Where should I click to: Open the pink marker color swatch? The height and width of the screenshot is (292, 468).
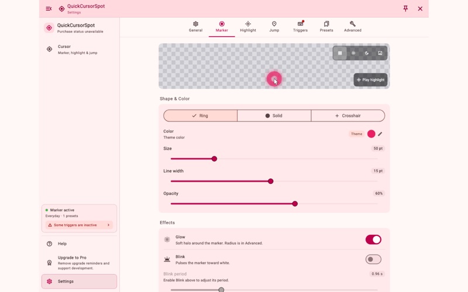pyautogui.click(x=371, y=134)
